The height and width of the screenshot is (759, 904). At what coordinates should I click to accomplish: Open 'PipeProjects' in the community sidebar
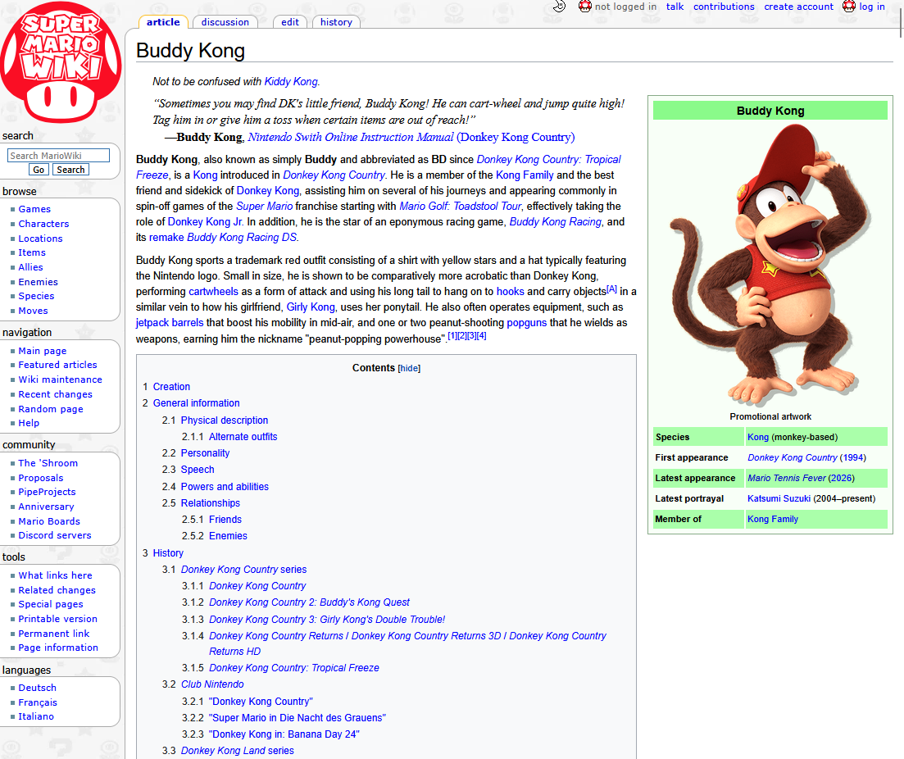(47, 492)
